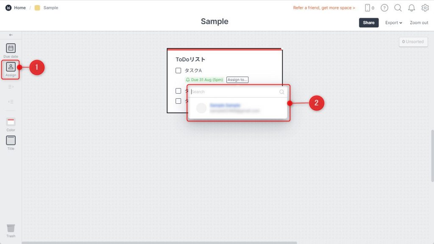
Task: Open search from the top bar
Action: coord(398,8)
